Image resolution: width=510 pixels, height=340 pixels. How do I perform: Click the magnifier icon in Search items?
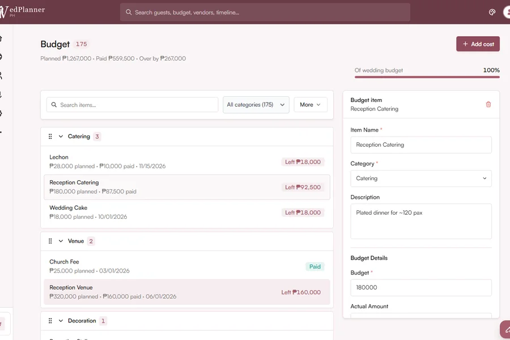pyautogui.click(x=54, y=105)
